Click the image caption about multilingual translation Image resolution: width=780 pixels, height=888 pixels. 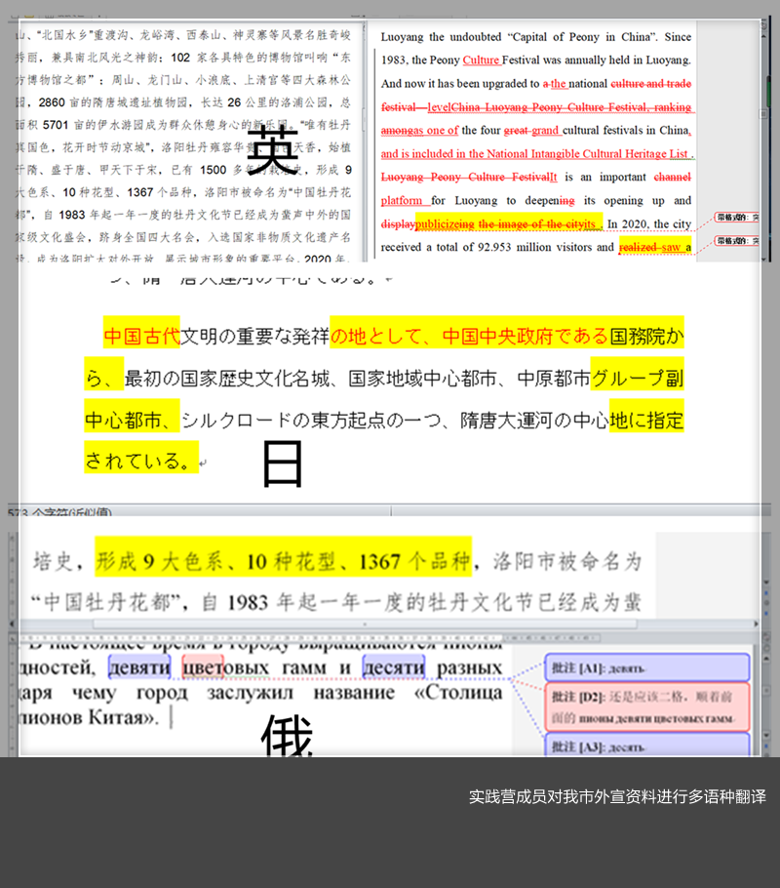[617, 796]
